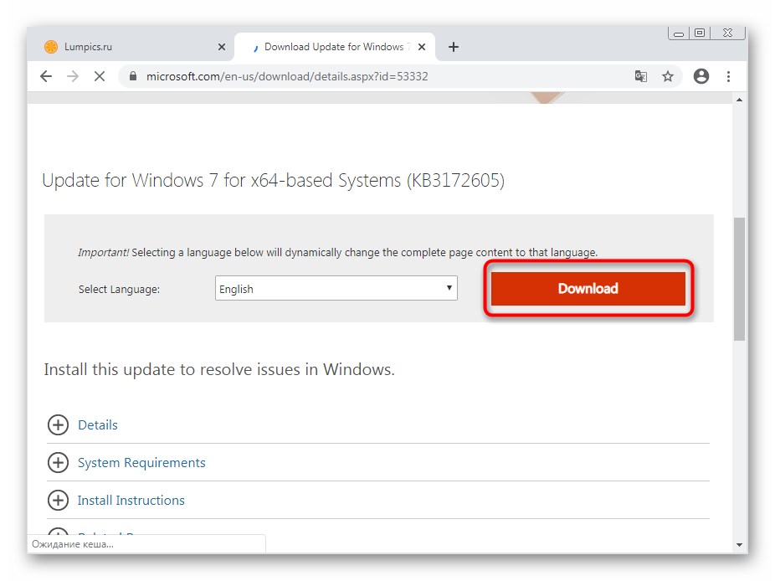This screenshot has height=581, width=775.
Task: Go forward using the forward arrow
Action: (73, 76)
